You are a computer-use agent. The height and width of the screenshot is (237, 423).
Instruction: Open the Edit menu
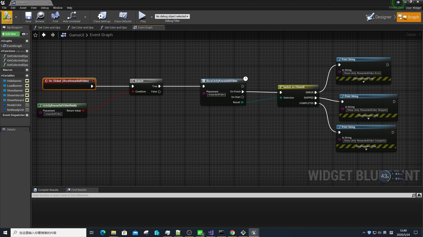(x=13, y=8)
